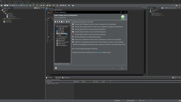Viewport: 181px width, 102px height.
Task: Maximize the Package Explorer view
Action: (44, 8)
